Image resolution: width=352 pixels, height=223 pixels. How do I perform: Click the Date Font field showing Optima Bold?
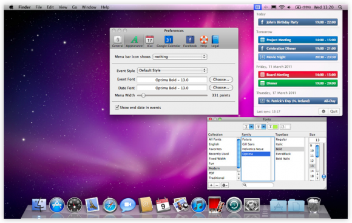click(172, 88)
